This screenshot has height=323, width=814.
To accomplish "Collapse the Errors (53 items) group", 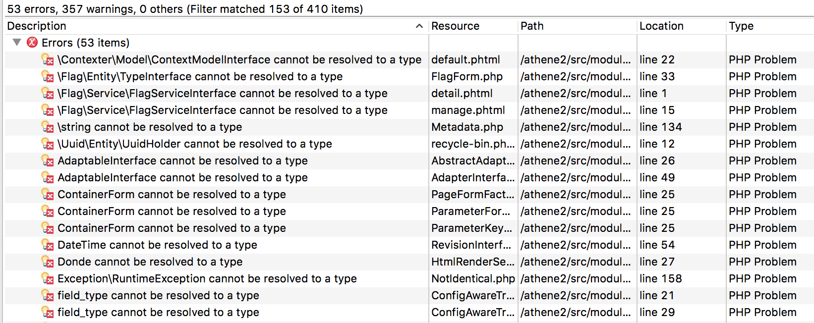I will point(17,43).
